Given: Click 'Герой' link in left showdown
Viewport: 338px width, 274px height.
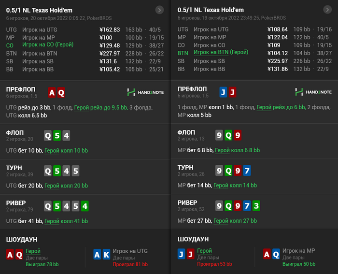Looking at the screenshot, I should (33, 251).
